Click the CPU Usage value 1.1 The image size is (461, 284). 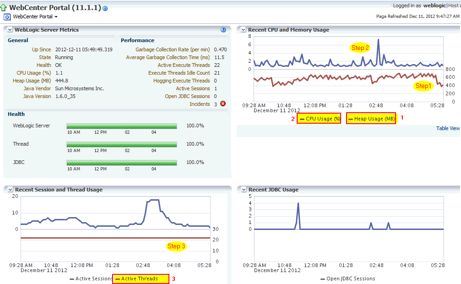[59, 73]
